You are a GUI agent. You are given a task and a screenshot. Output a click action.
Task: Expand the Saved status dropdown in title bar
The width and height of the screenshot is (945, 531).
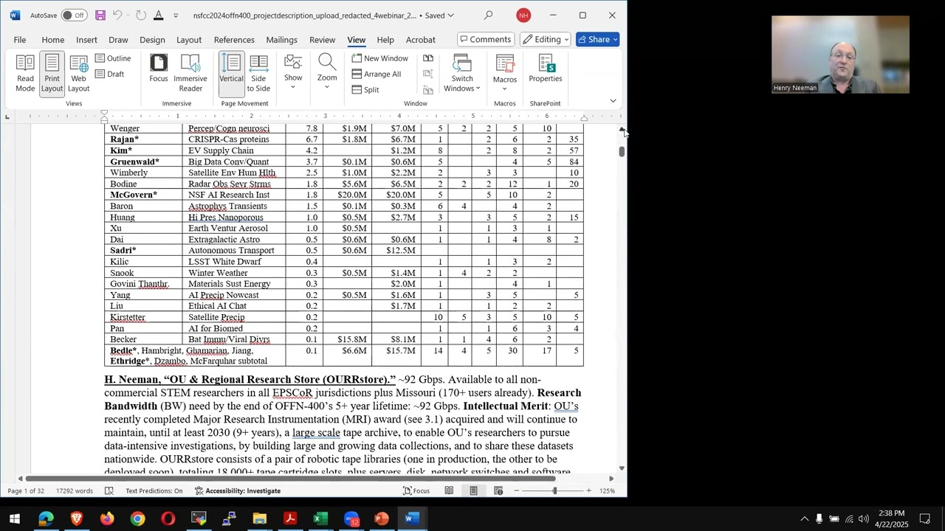(x=439, y=15)
